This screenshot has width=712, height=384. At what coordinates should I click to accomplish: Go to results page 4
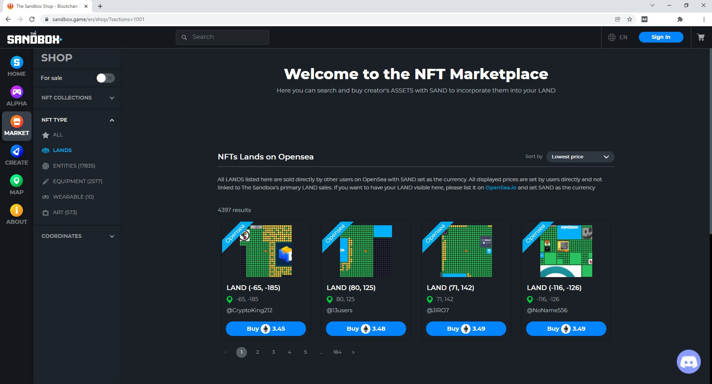tap(289, 352)
